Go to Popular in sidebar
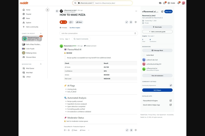 [x=29, y=14]
